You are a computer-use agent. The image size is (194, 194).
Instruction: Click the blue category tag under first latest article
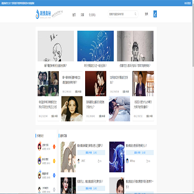click(x=91, y=153)
